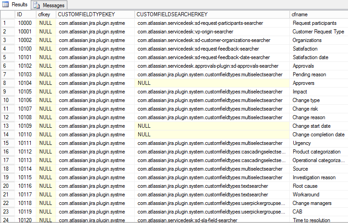Select row number 1 header
The image size is (348, 223).
(x=8, y=23)
